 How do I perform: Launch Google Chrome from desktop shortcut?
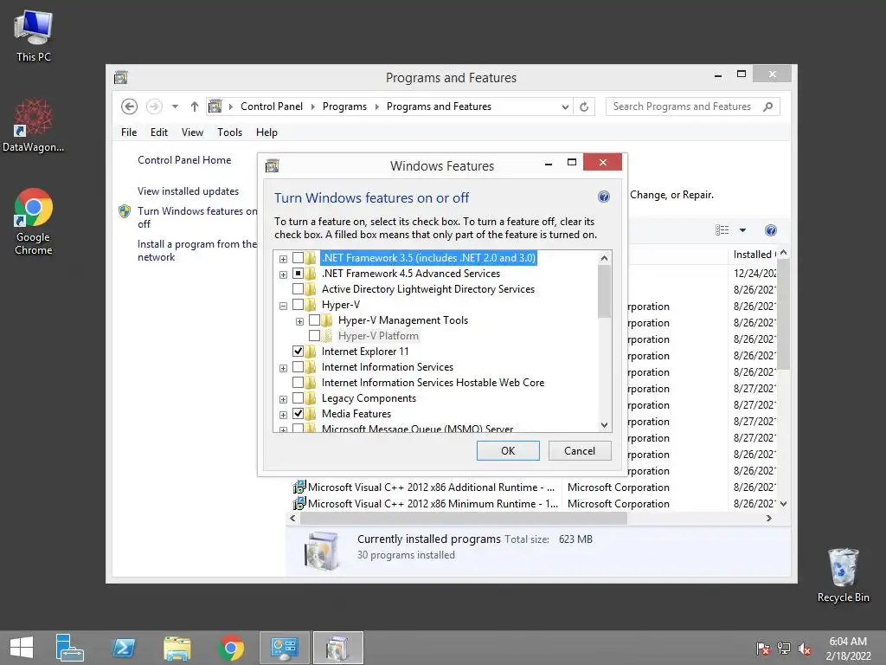pyautogui.click(x=34, y=222)
